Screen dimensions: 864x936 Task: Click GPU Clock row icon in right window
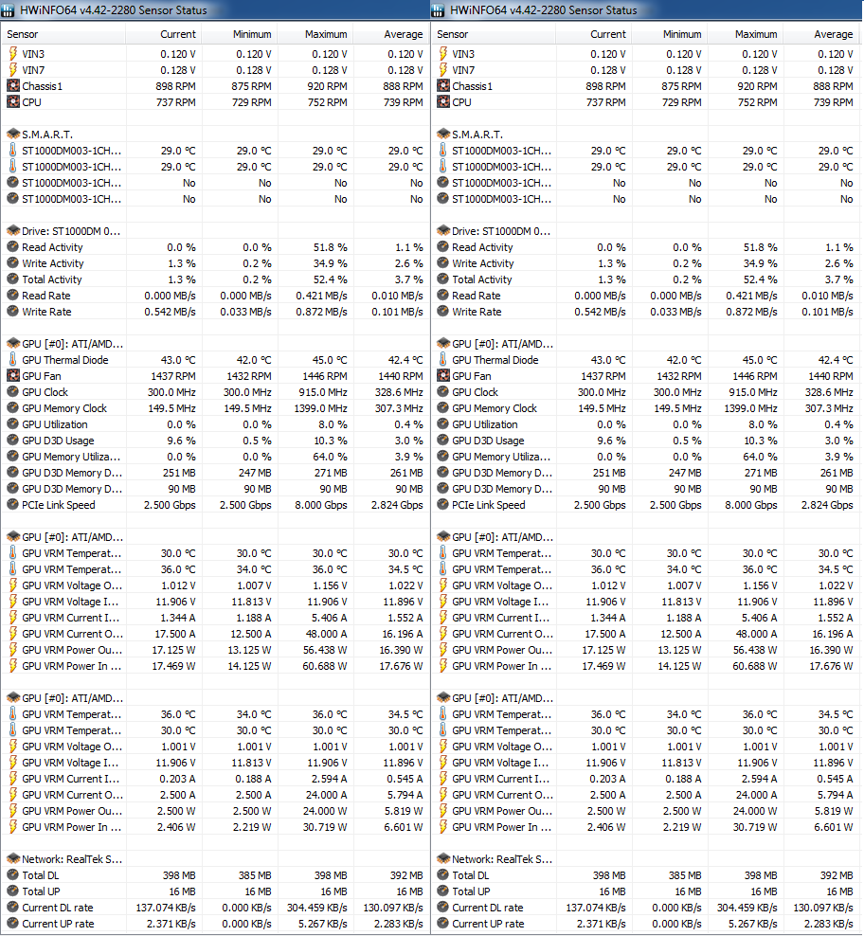coord(443,392)
